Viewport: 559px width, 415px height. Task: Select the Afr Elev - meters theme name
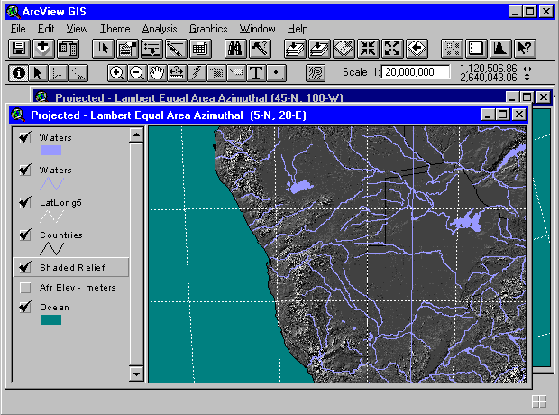(78, 287)
